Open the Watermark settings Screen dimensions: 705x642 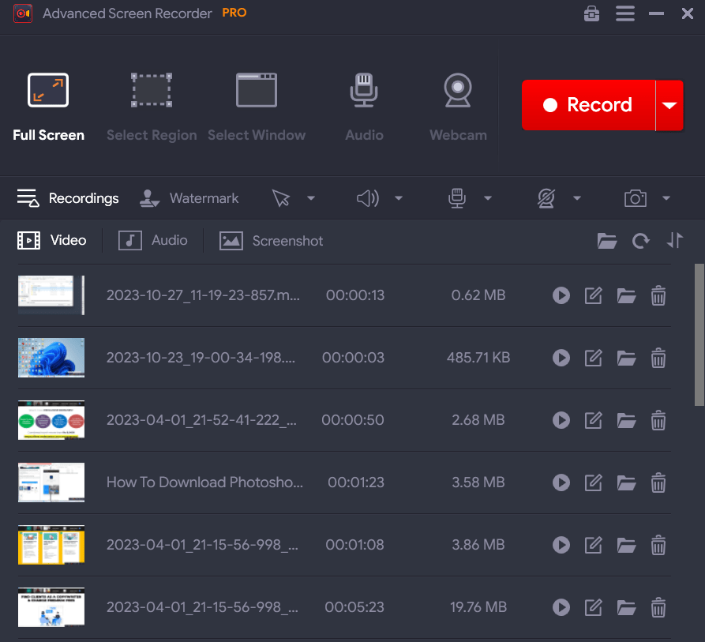pyautogui.click(x=189, y=198)
